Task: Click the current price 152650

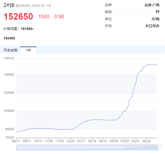Action: pyautogui.click(x=18, y=17)
